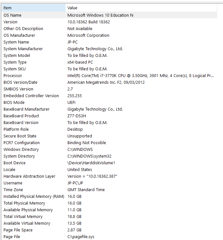The image size is (223, 240).
Task: Click the 255.255 value
Action: 74,96
